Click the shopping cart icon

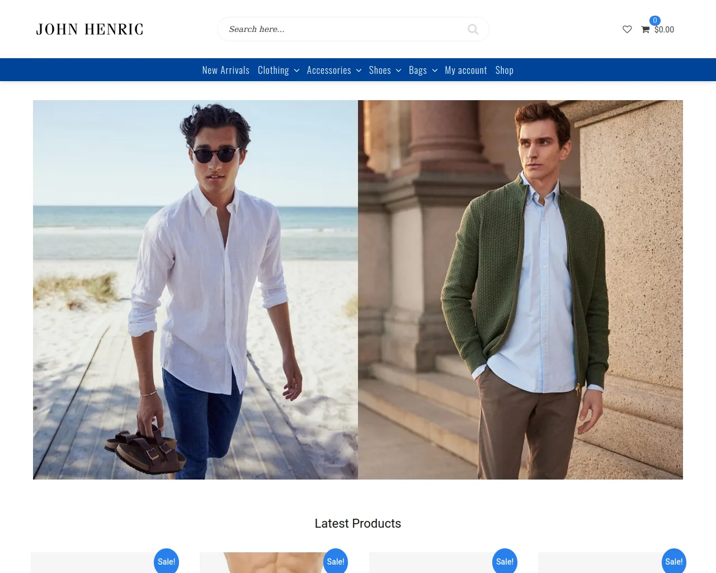coord(645,30)
